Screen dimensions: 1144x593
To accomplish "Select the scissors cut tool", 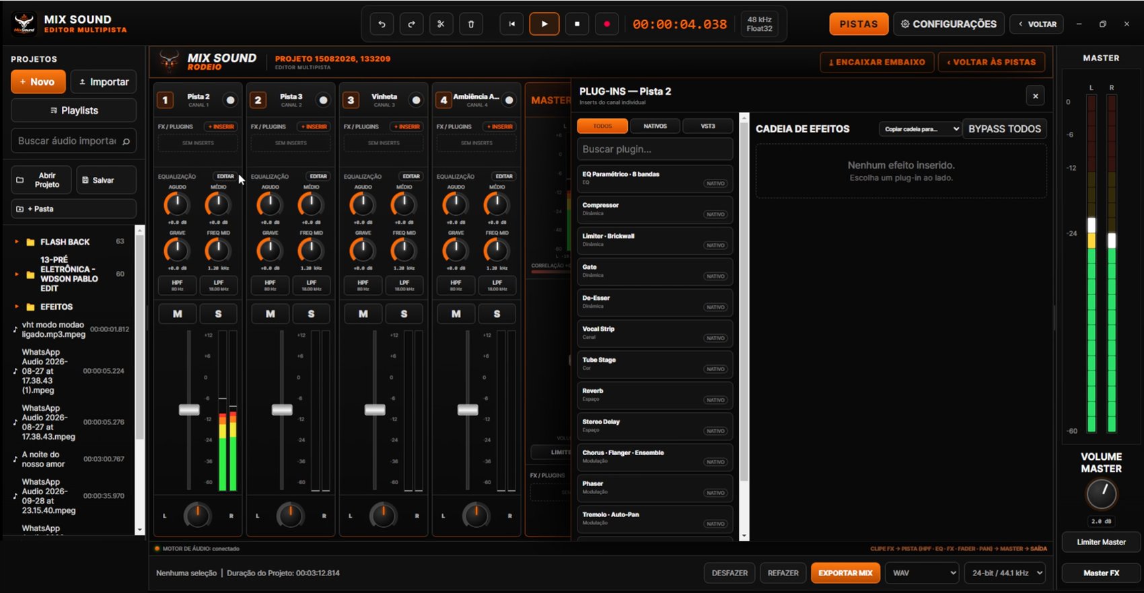I will [x=441, y=24].
